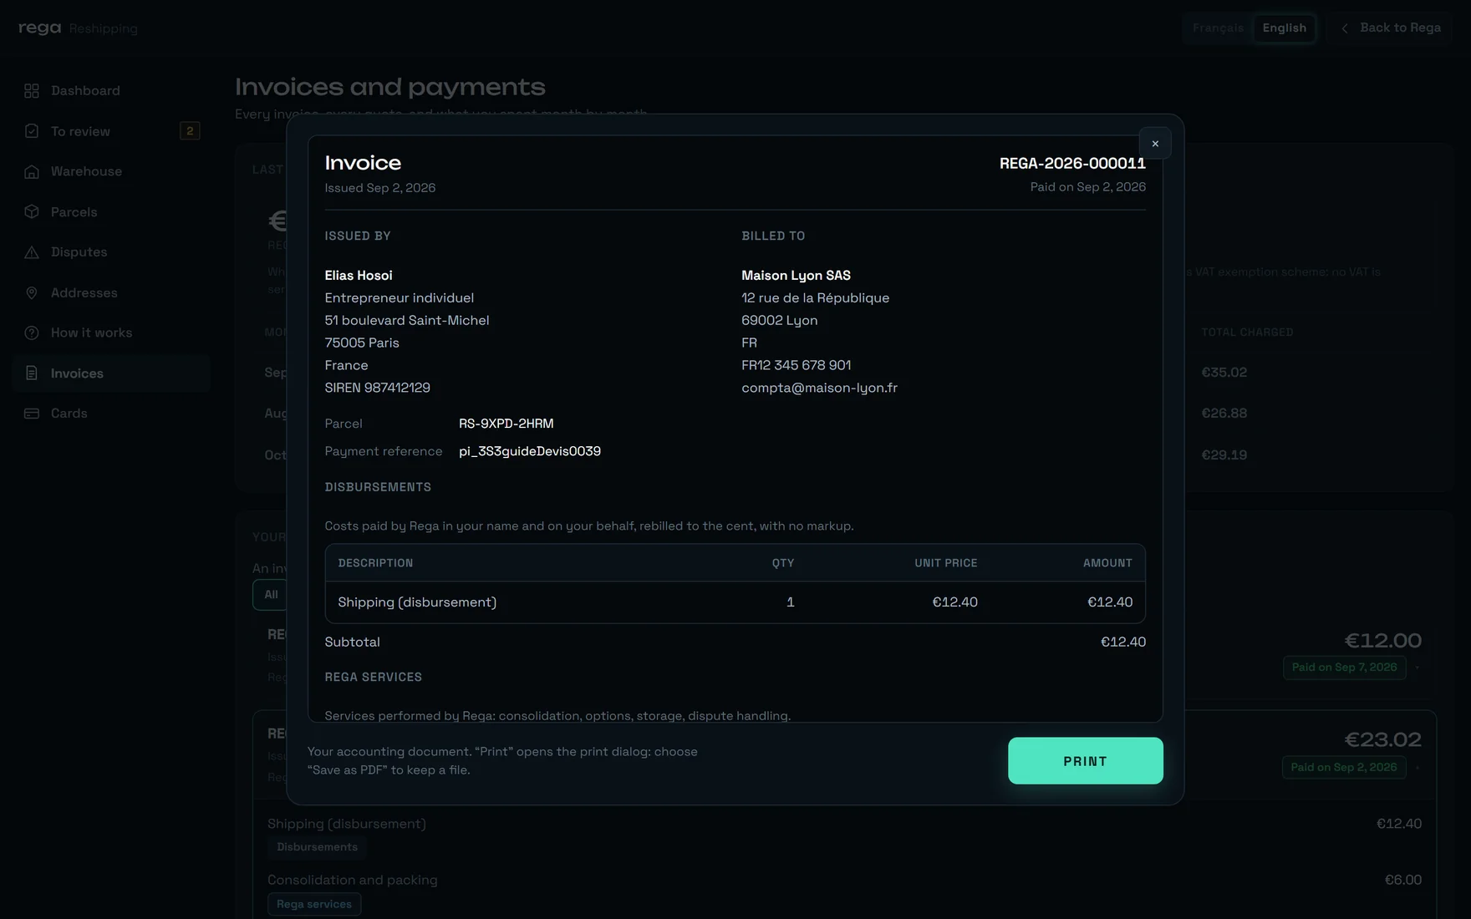Image resolution: width=1471 pixels, height=919 pixels.
Task: Select Invoices in the sidebar
Action: click(x=110, y=373)
